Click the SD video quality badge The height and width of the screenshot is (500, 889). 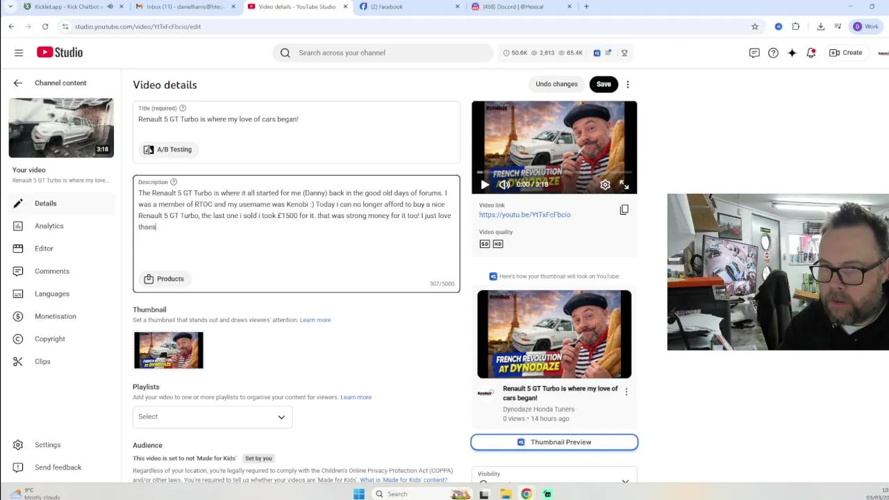485,244
